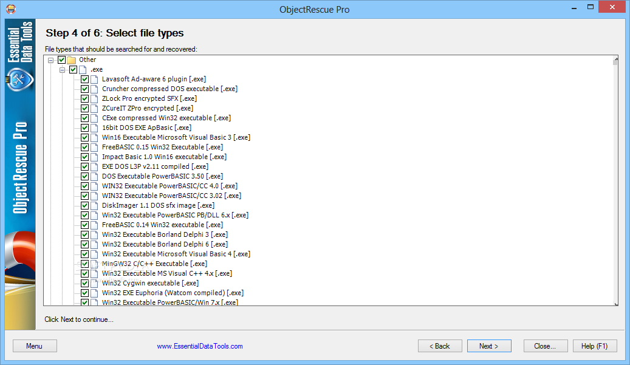Select Impact Basic 1.0 Win16 executable row

164,157
